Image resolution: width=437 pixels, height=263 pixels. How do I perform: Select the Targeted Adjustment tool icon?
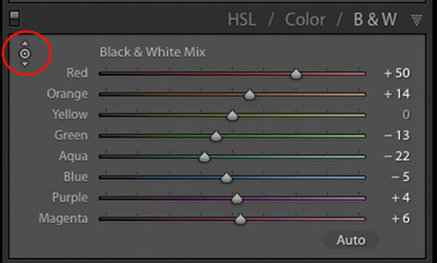coord(25,53)
